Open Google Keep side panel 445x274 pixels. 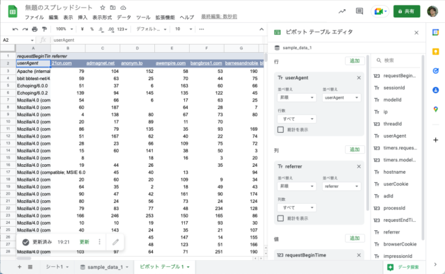(x=436, y=51)
